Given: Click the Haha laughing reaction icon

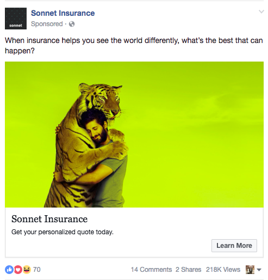Looking at the screenshot, I should [x=27, y=270].
